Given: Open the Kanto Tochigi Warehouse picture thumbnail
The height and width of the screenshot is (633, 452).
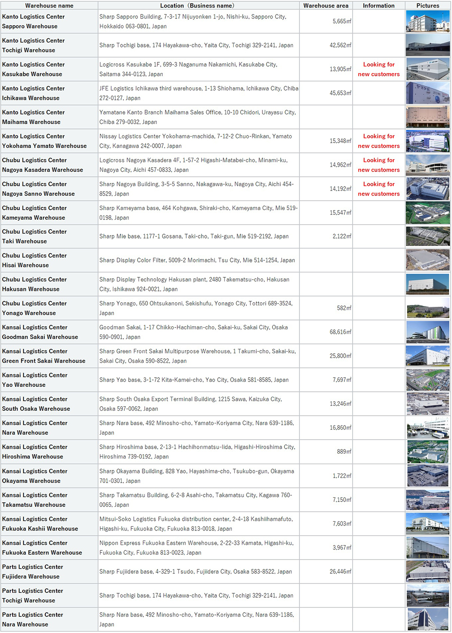Looking at the screenshot, I should (428, 45).
